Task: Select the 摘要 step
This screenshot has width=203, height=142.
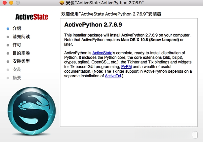Action: click(x=17, y=78)
